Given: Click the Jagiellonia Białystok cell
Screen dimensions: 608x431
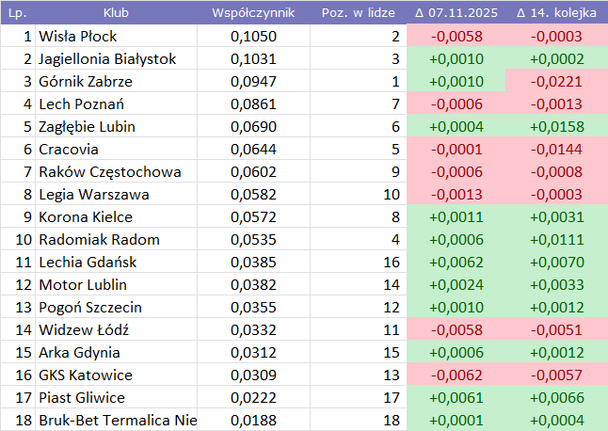Looking at the screenshot, I should [116, 59].
